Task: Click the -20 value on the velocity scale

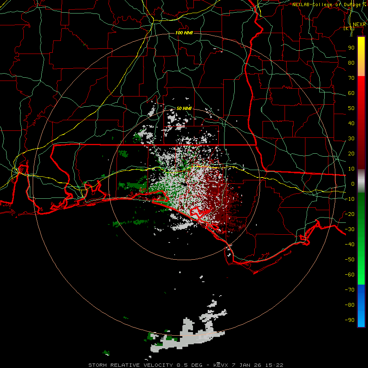Action: tap(350, 214)
